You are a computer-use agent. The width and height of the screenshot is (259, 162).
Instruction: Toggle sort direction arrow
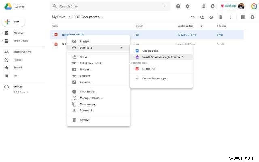(202, 26)
